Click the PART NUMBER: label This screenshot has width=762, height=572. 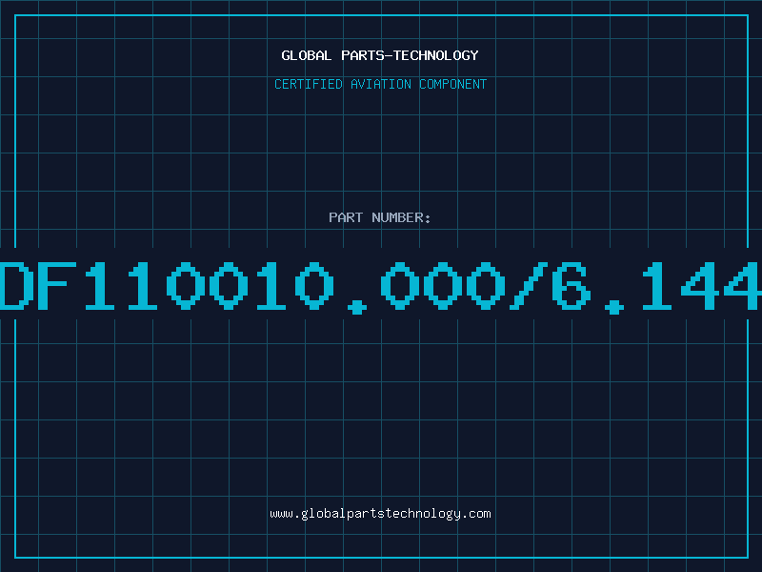(380, 217)
